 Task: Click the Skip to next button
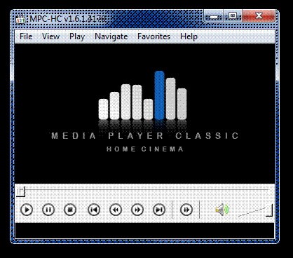point(159,210)
